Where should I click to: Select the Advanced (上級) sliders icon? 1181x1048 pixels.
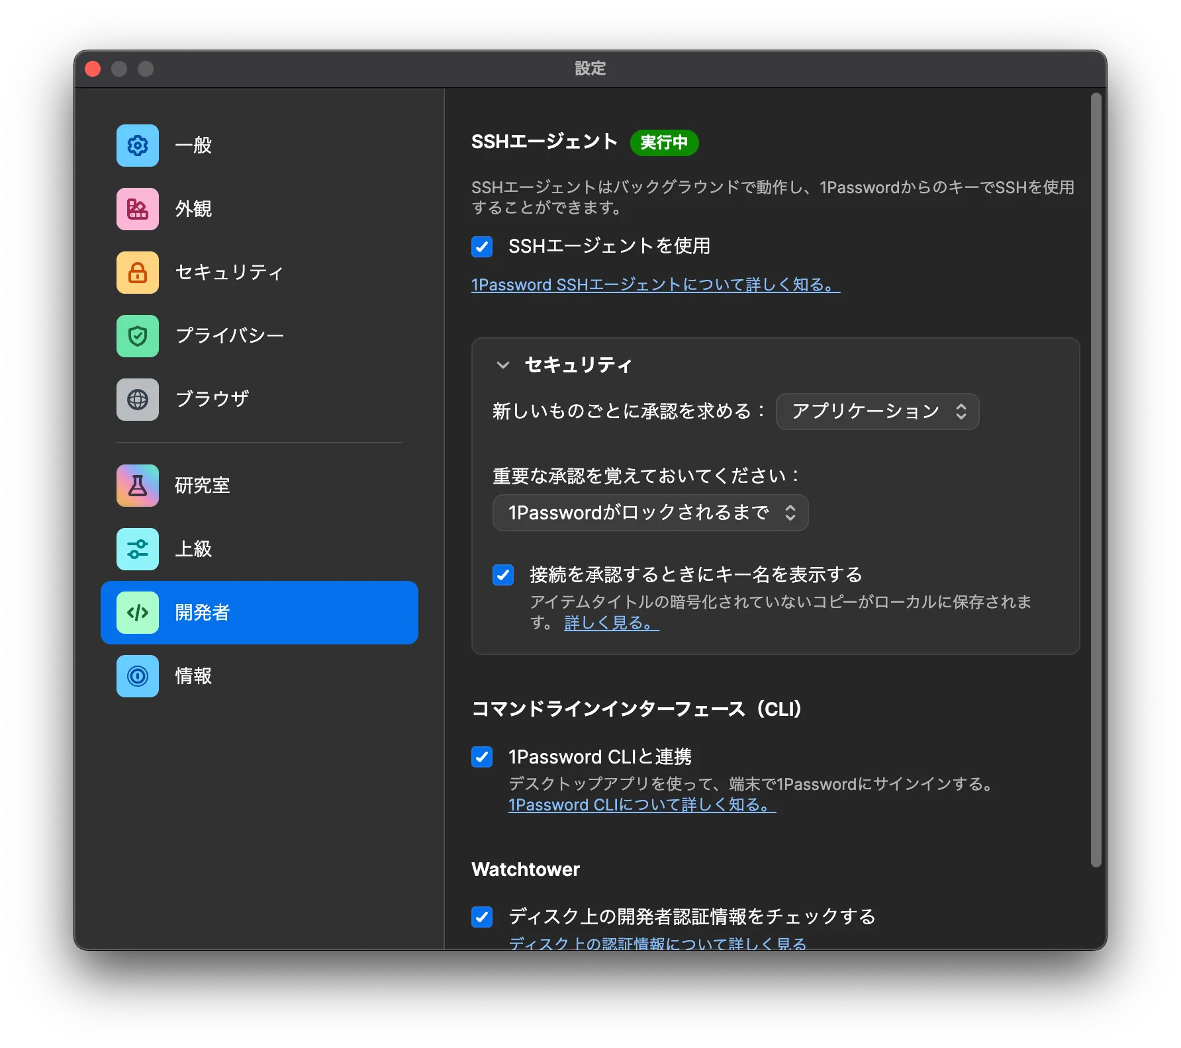tap(138, 549)
